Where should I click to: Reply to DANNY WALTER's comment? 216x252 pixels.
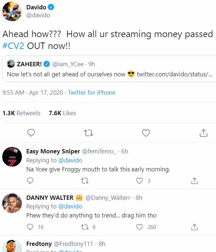pyautogui.click(x=30, y=227)
